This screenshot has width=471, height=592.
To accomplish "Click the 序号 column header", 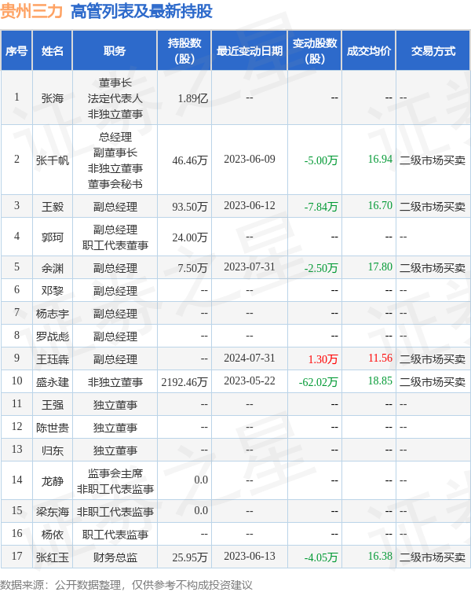I will (16, 51).
